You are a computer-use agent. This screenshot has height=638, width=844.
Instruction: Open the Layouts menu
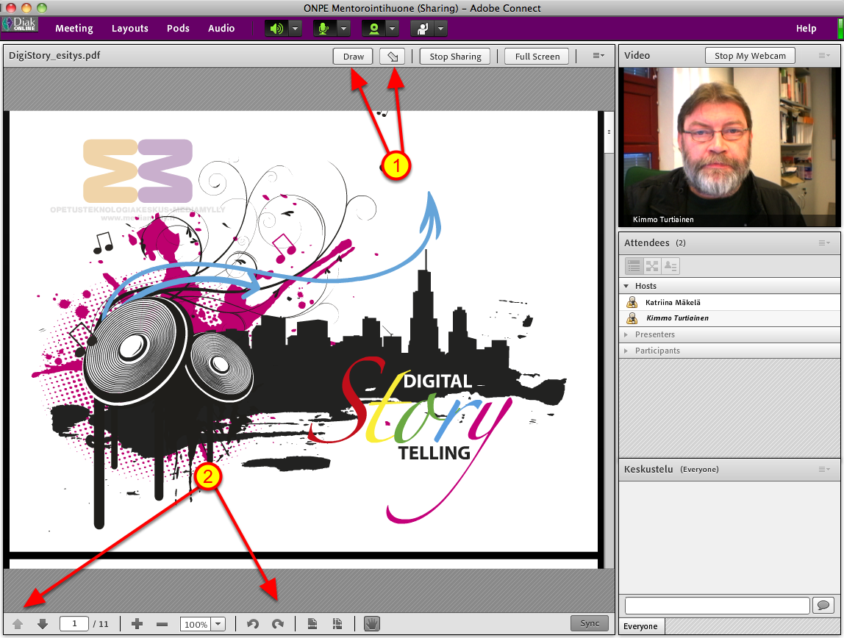click(x=129, y=29)
